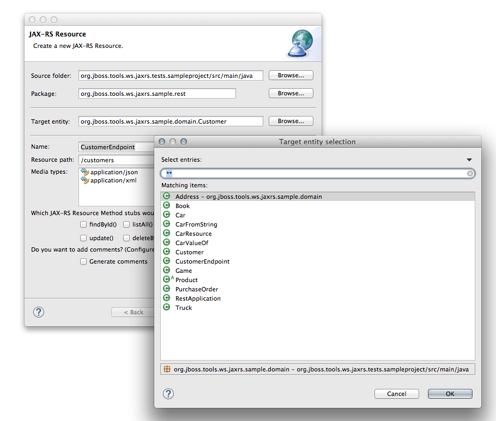Select the Address matching item

[x=318, y=196]
